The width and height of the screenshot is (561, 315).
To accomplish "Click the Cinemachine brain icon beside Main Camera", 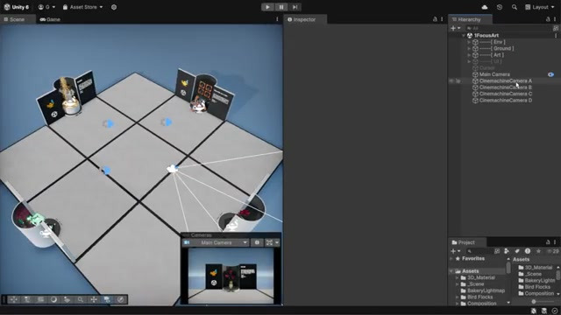I will click(551, 74).
